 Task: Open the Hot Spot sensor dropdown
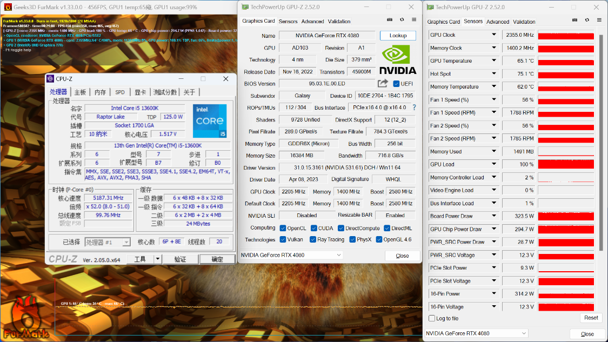pyautogui.click(x=494, y=73)
